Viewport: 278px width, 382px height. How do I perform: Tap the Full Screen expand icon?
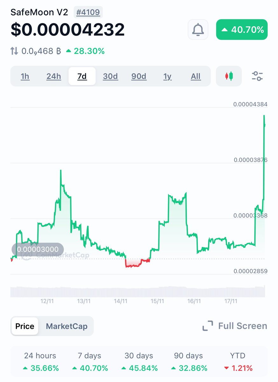(208, 326)
